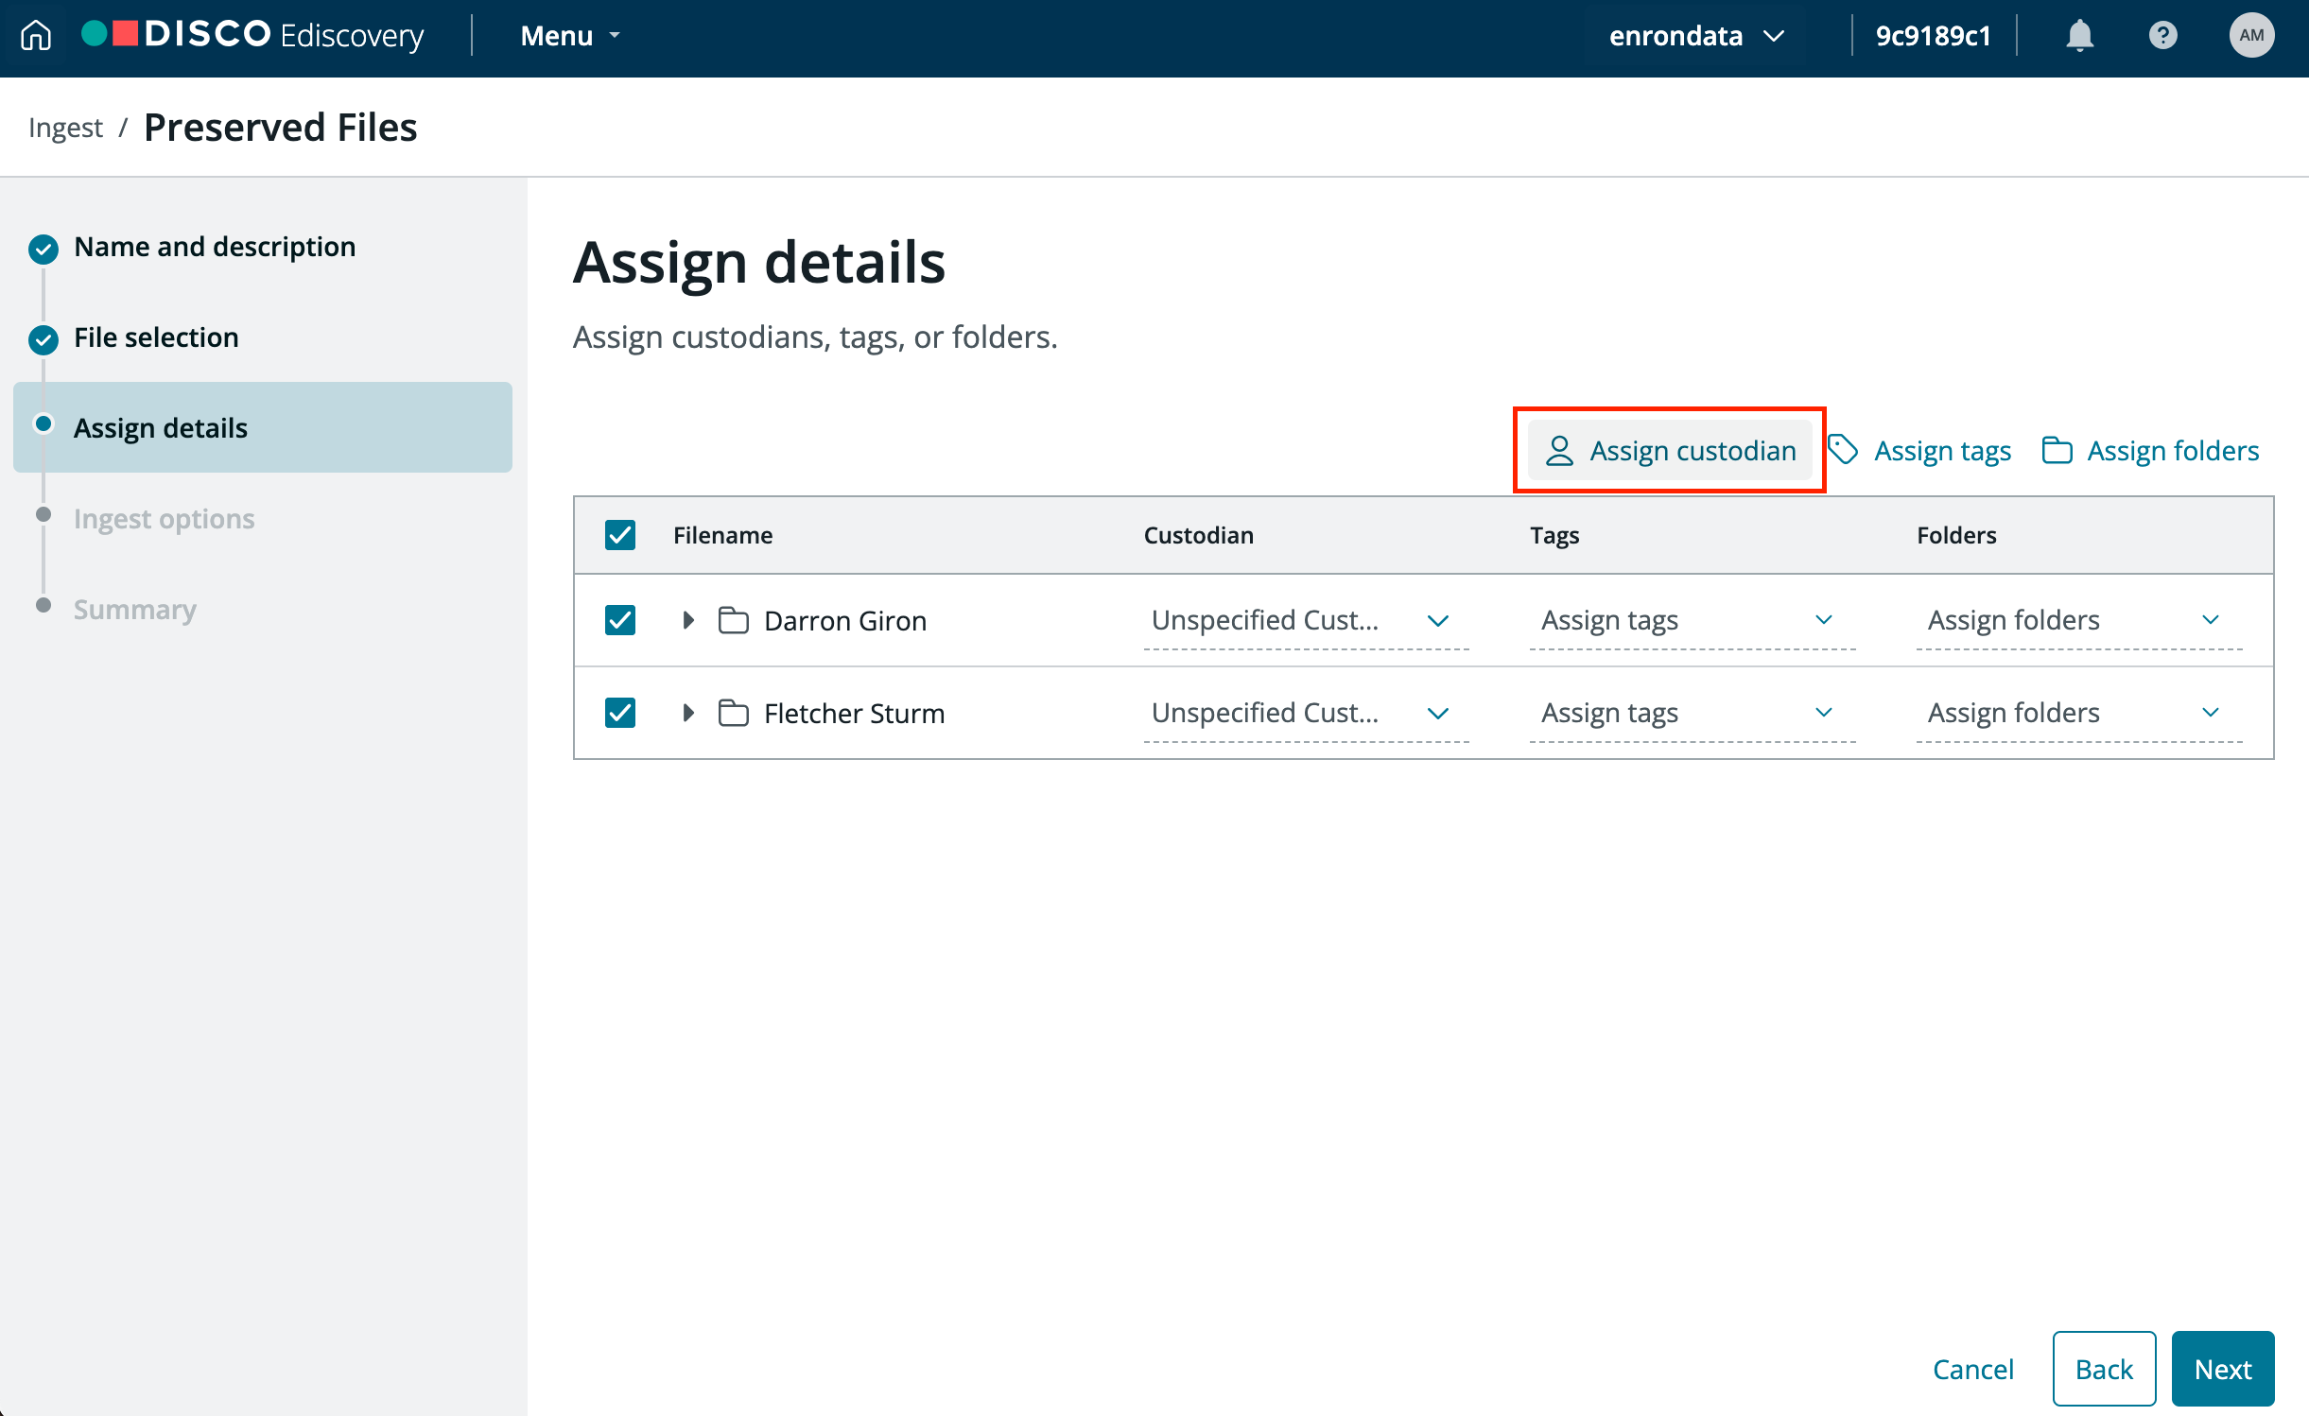The height and width of the screenshot is (1416, 2309).
Task: Click the Darron Giron filename
Action: click(845, 621)
